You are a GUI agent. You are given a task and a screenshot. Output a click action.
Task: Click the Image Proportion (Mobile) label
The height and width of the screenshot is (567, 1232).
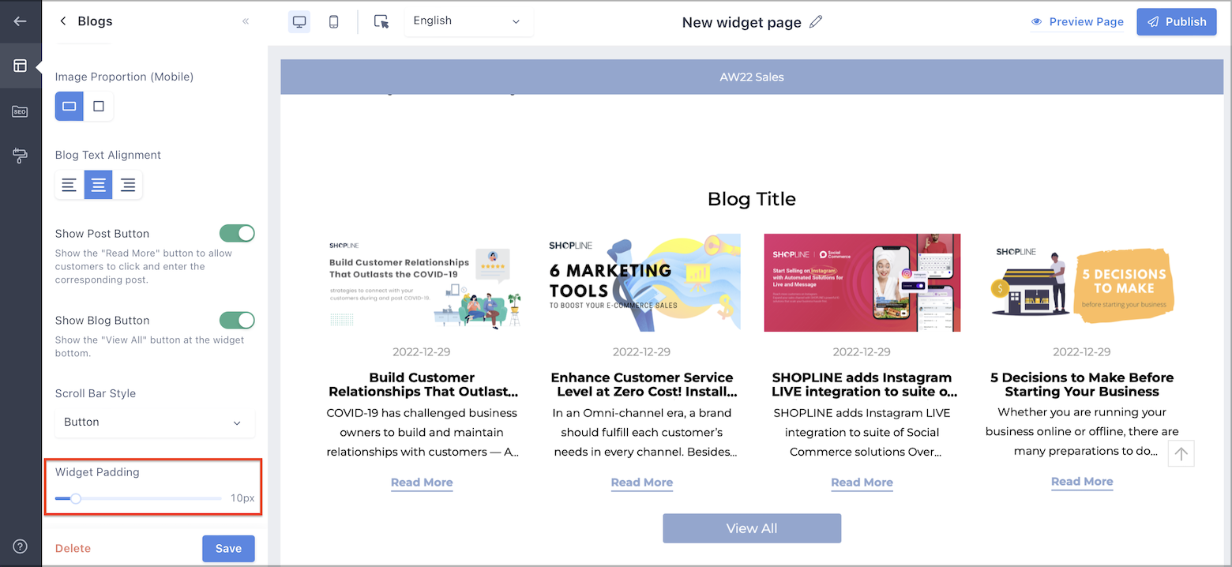coord(124,77)
